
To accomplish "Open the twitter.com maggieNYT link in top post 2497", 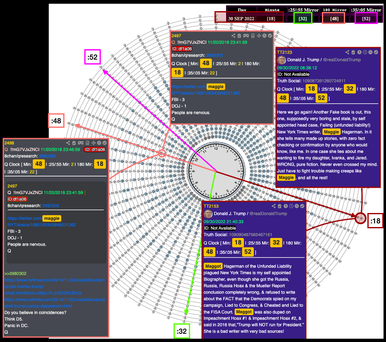I will point(205,90).
